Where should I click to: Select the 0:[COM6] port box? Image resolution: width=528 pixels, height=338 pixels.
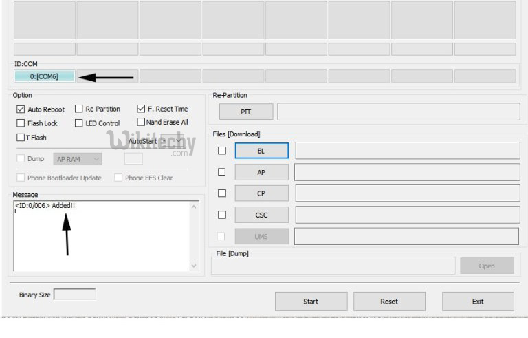pyautogui.click(x=44, y=76)
